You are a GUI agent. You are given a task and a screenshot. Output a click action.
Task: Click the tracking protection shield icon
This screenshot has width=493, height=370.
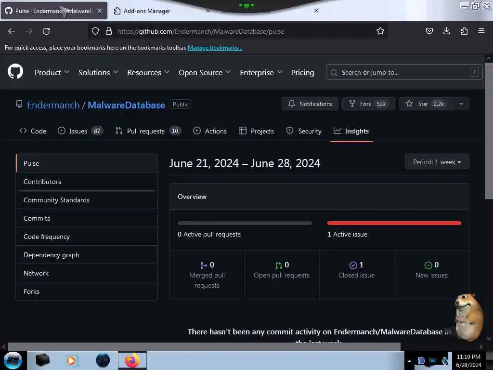coord(95,31)
